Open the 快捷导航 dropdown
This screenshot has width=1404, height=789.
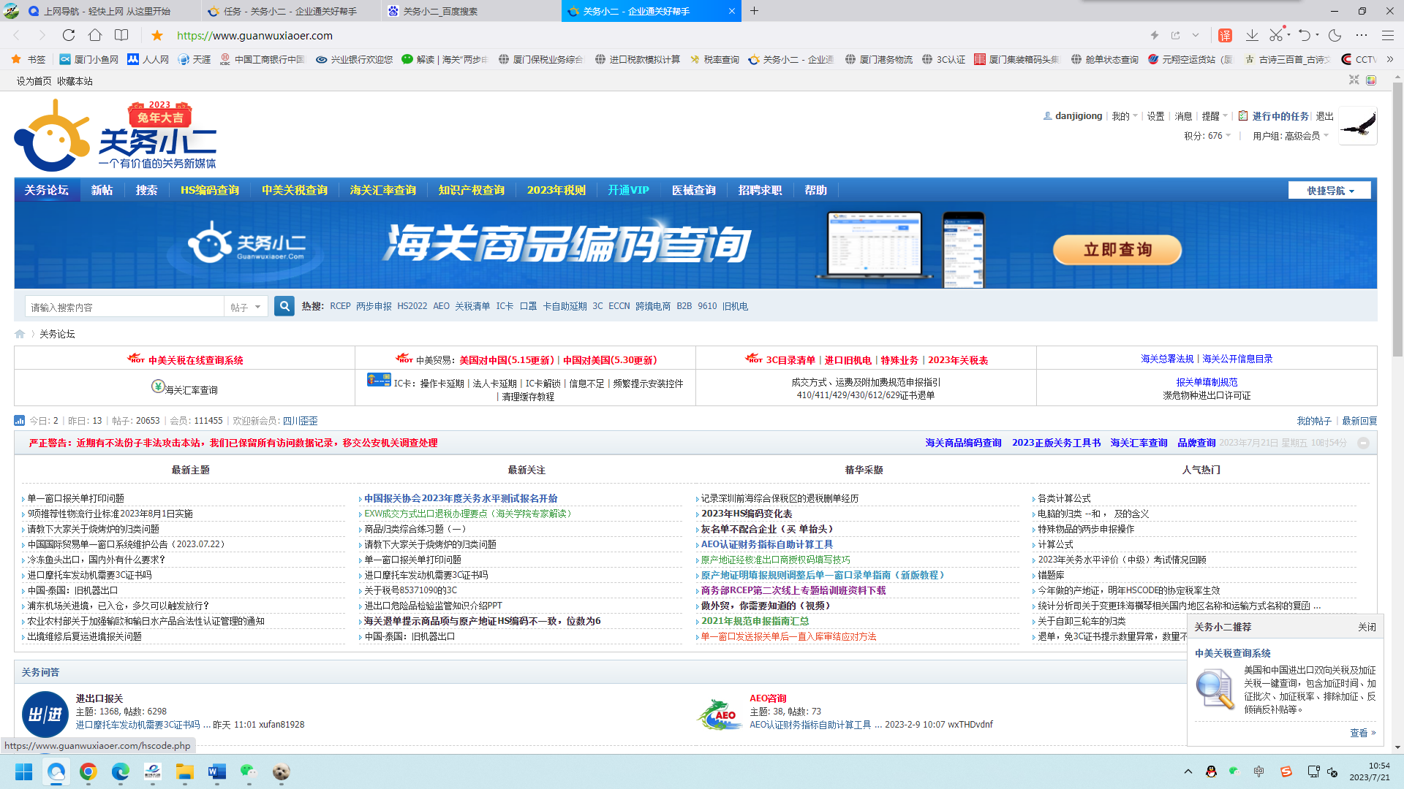tap(1329, 190)
